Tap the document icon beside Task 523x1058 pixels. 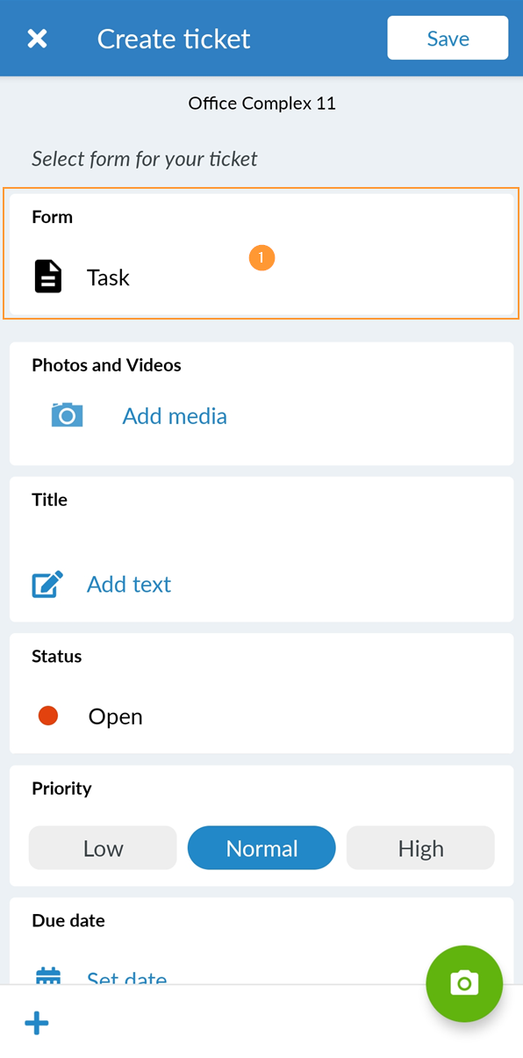48,277
